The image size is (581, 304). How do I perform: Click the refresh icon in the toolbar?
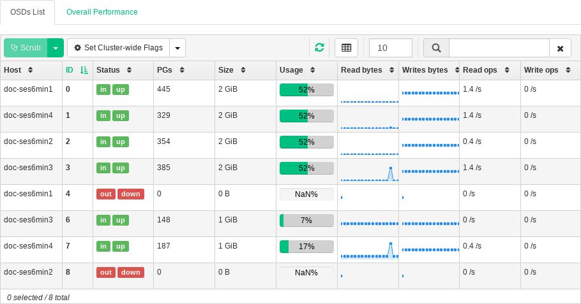pyautogui.click(x=319, y=48)
